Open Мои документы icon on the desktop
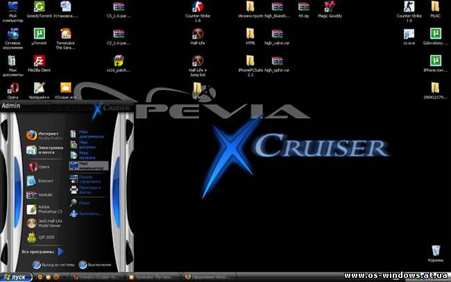451x282 pixels. click(x=12, y=66)
